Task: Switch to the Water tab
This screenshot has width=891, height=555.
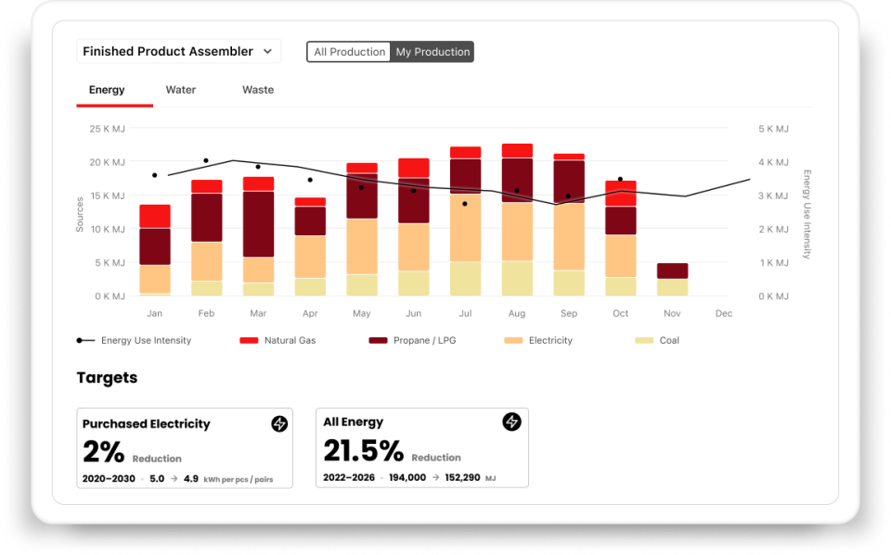Action: pyautogui.click(x=180, y=90)
